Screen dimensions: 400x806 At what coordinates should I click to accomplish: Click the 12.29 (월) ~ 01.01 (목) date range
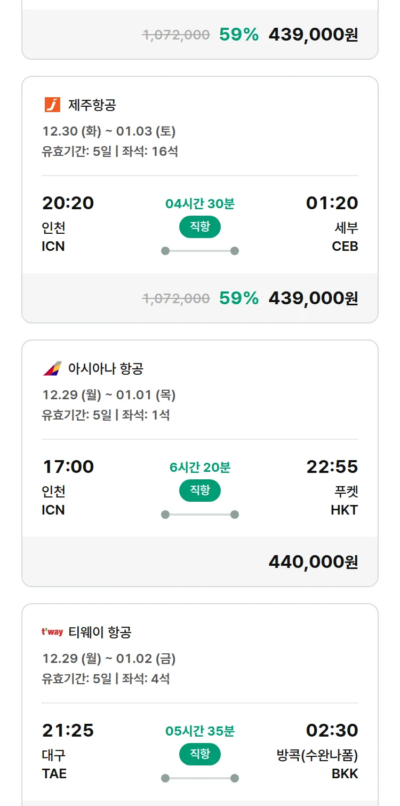[109, 395]
